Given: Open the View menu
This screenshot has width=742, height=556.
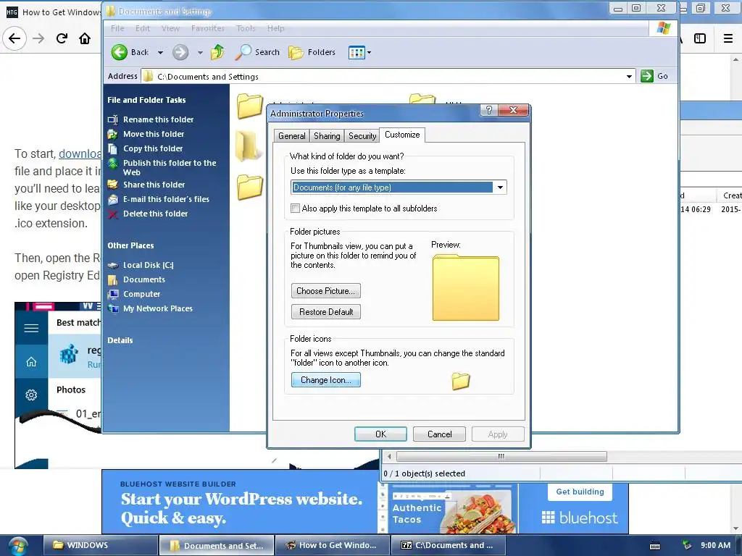Looking at the screenshot, I should pyautogui.click(x=170, y=28).
